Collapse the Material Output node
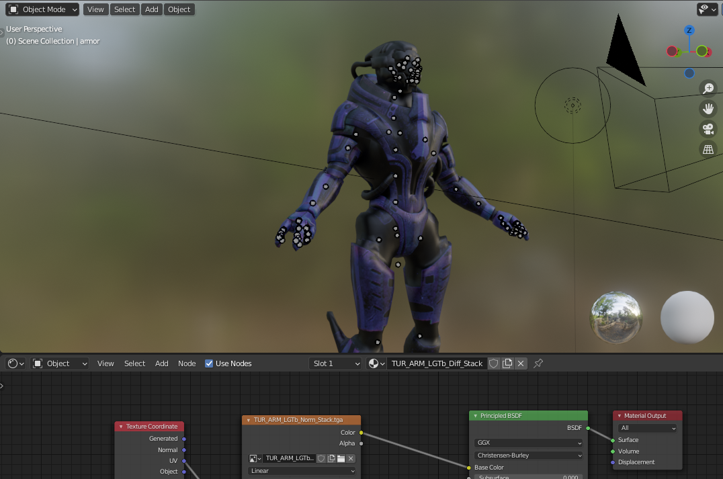This screenshot has height=479, width=723. click(x=620, y=416)
